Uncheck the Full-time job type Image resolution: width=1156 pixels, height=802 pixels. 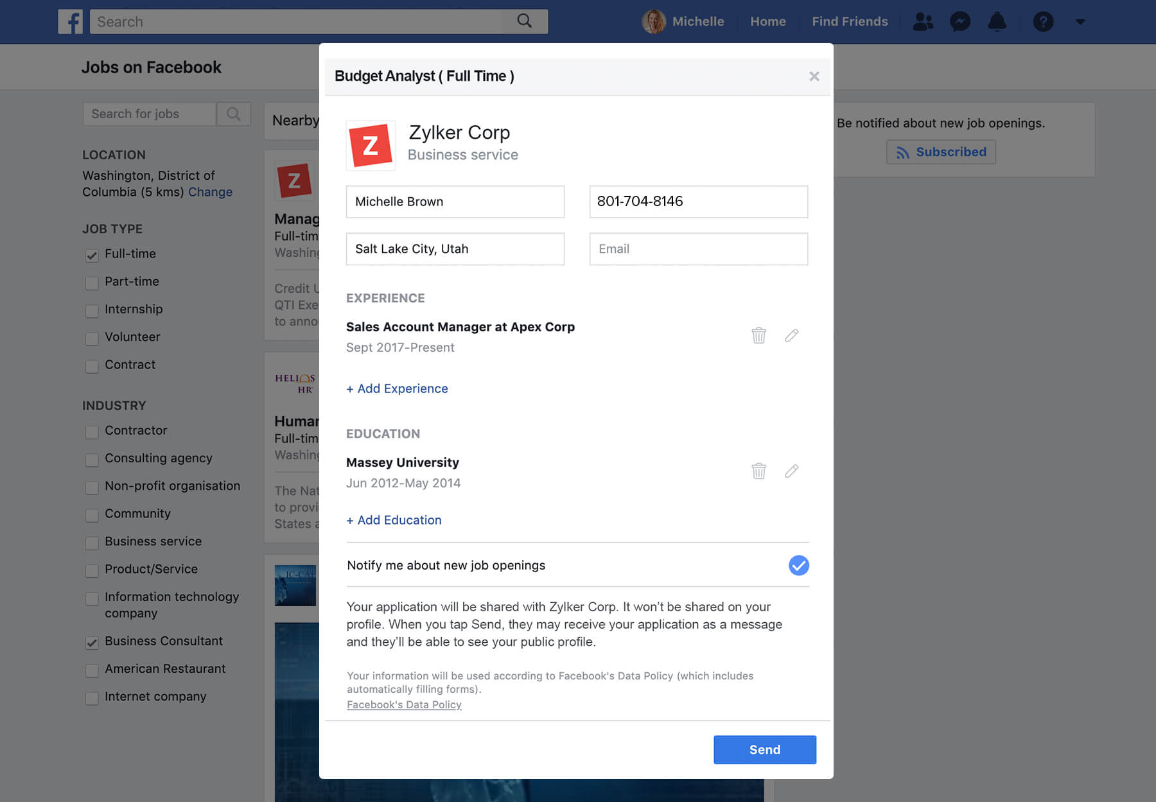(x=92, y=255)
